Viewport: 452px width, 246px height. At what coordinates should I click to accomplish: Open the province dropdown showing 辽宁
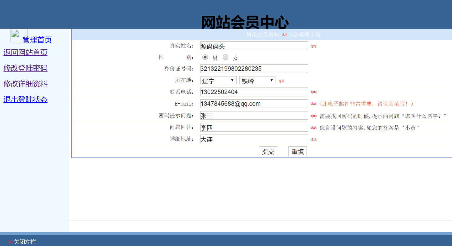tap(218, 80)
